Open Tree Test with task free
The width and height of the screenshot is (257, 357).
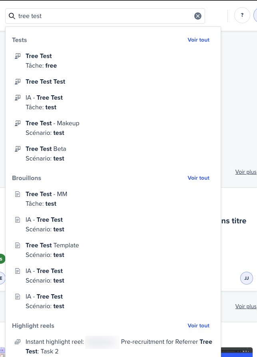click(x=113, y=61)
